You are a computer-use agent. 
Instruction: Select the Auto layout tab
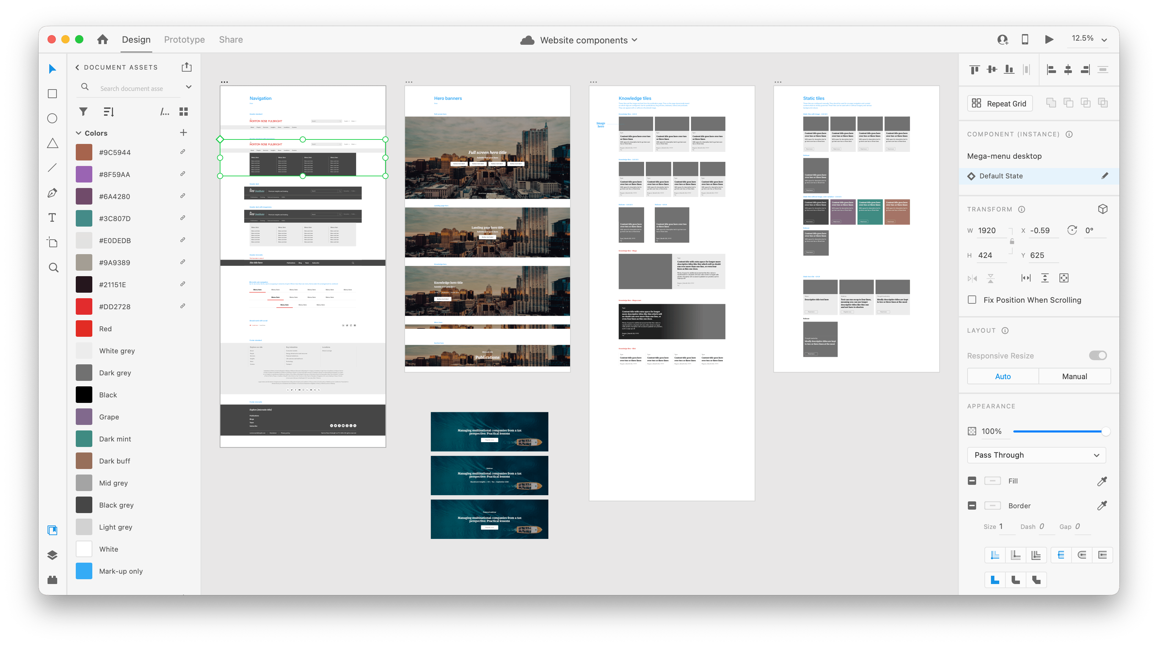click(x=1003, y=376)
